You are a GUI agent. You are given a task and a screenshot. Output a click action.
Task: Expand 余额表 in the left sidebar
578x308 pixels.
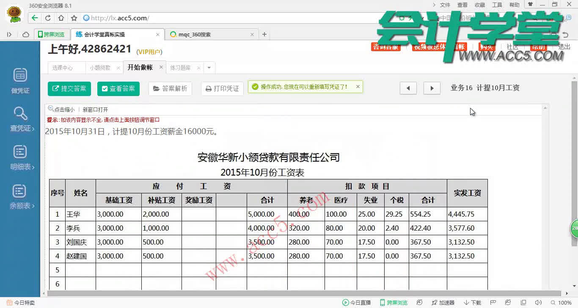(22, 197)
